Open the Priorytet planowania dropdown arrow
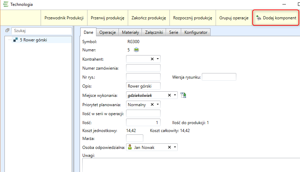Screen dimensions: 300x172 (x=157, y=104)
